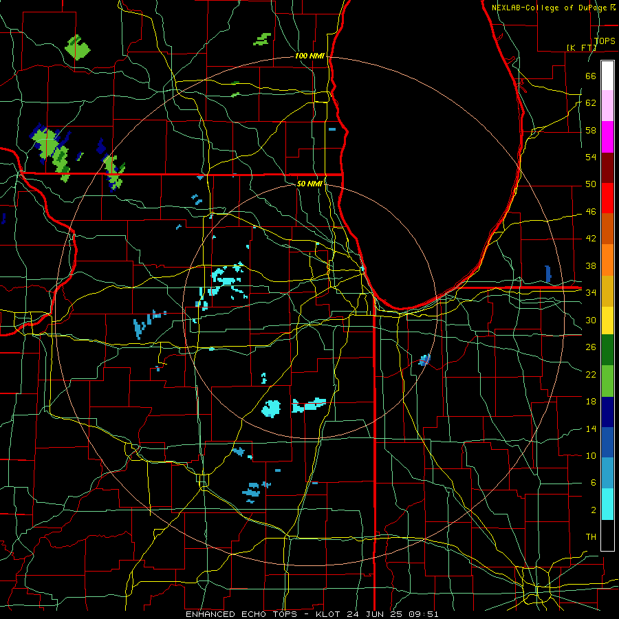This screenshot has height=619, width=619.
Task: Click the Enhanced Echo Tops KLOT caption
Action: (x=312, y=614)
